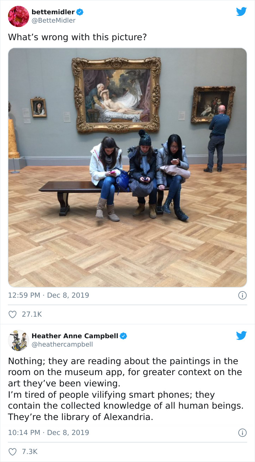
Task: Open Bette Midler's rose profile avatar
Action: coord(19,16)
